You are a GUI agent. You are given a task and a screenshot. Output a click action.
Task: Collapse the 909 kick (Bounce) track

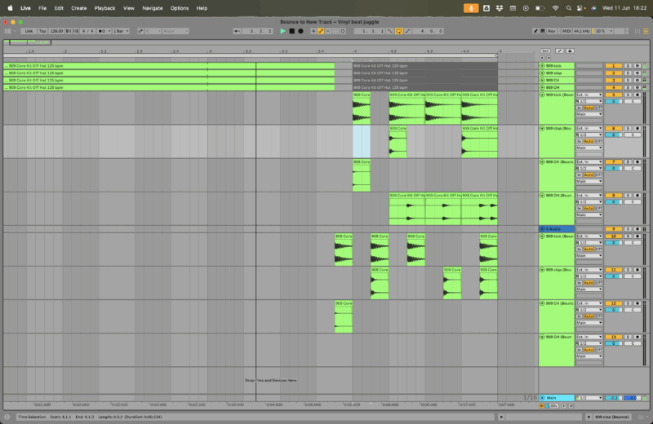coord(542,95)
